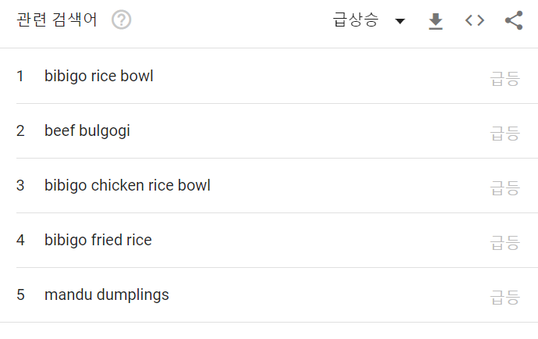This screenshot has height=339, width=538.
Task: Share the related queries widget
Action: click(x=514, y=20)
